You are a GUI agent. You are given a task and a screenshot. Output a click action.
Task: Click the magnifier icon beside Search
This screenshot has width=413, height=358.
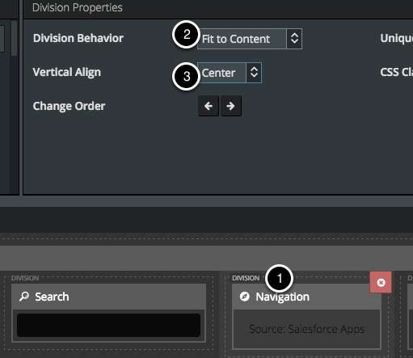coord(24,297)
